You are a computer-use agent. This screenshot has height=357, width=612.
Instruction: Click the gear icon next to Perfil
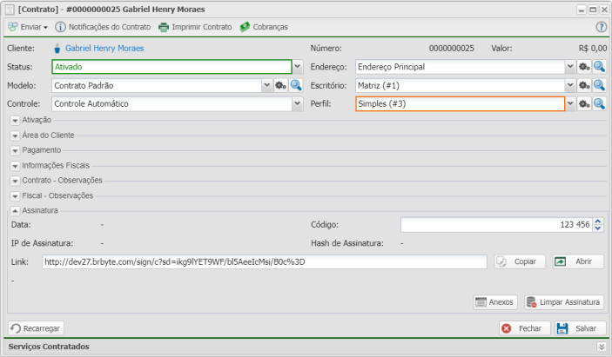point(584,103)
